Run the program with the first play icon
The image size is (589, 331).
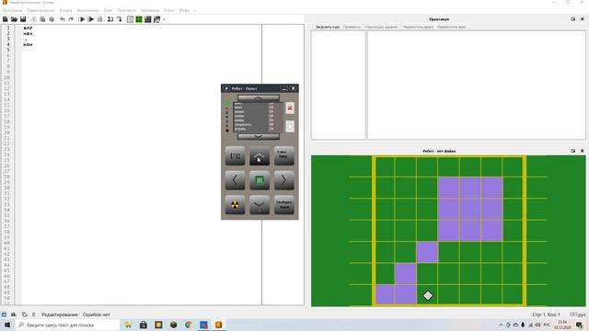pyautogui.click(x=82, y=19)
